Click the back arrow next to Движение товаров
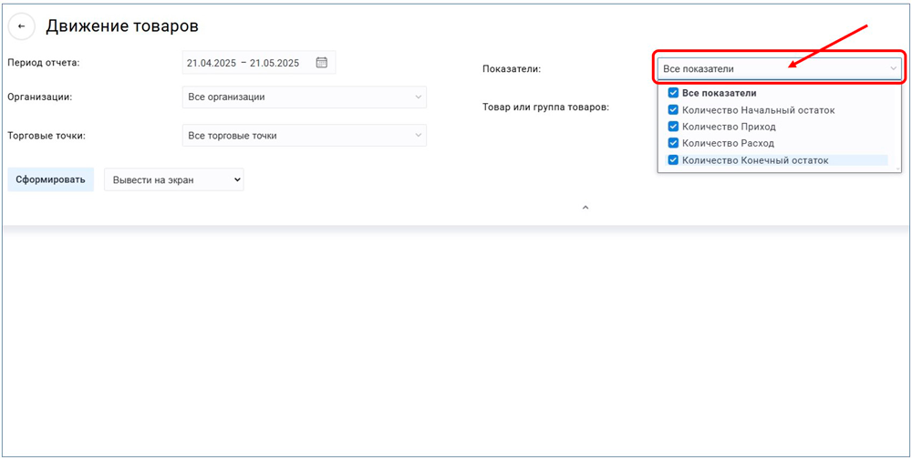912x460 pixels. 22,26
